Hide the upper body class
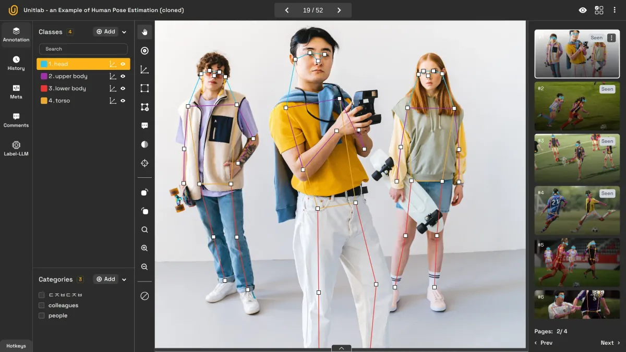The width and height of the screenshot is (626, 352). click(123, 76)
